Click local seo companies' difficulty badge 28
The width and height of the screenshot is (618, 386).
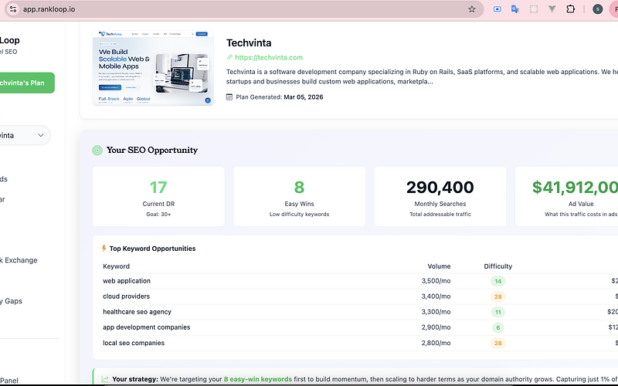497,343
